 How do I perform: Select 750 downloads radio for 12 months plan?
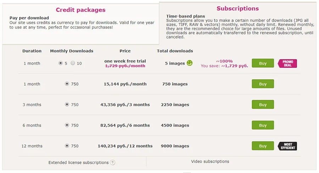pos(67,146)
